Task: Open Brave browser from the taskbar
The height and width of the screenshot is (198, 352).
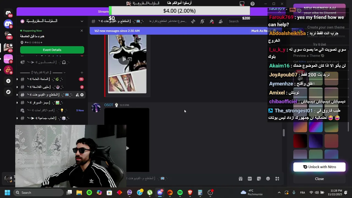Action: point(190,193)
